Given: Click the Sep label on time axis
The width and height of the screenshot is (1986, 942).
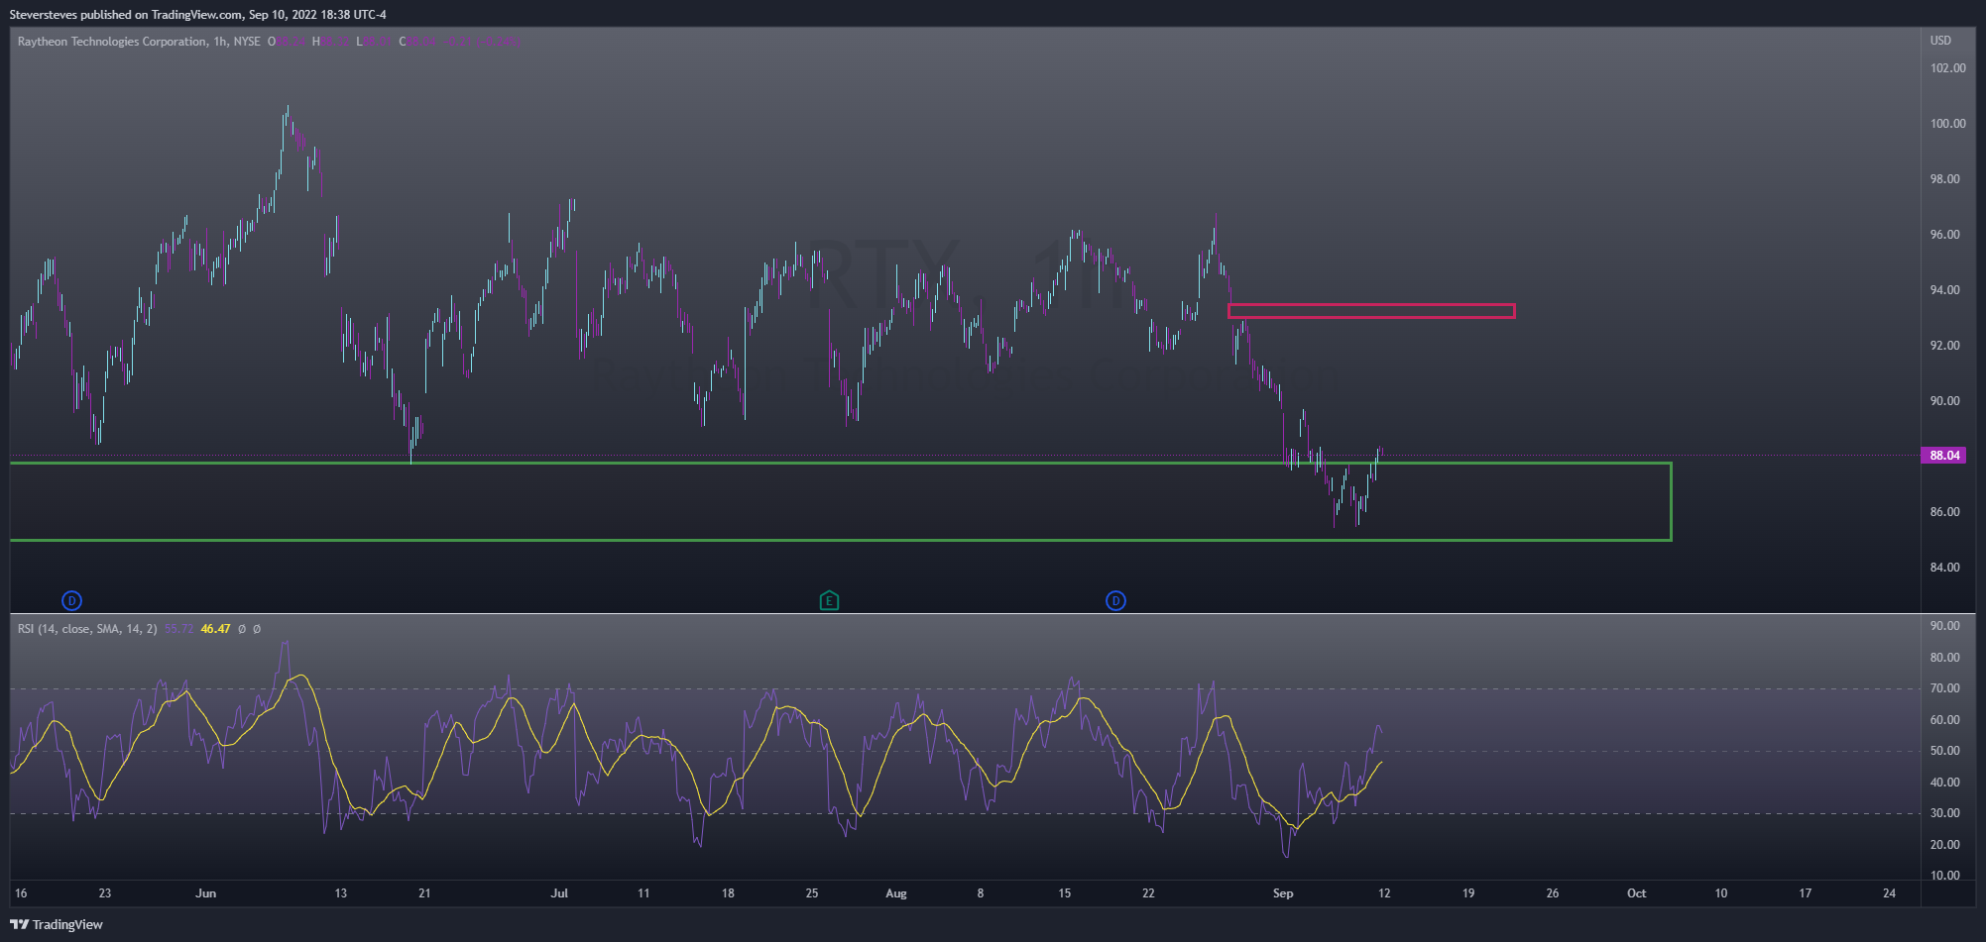Looking at the screenshot, I should (1283, 893).
